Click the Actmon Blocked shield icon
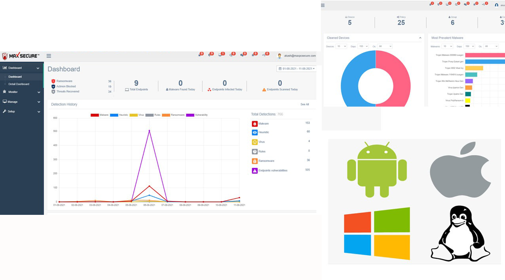Viewport: 505px width, 280px height. pos(53,86)
